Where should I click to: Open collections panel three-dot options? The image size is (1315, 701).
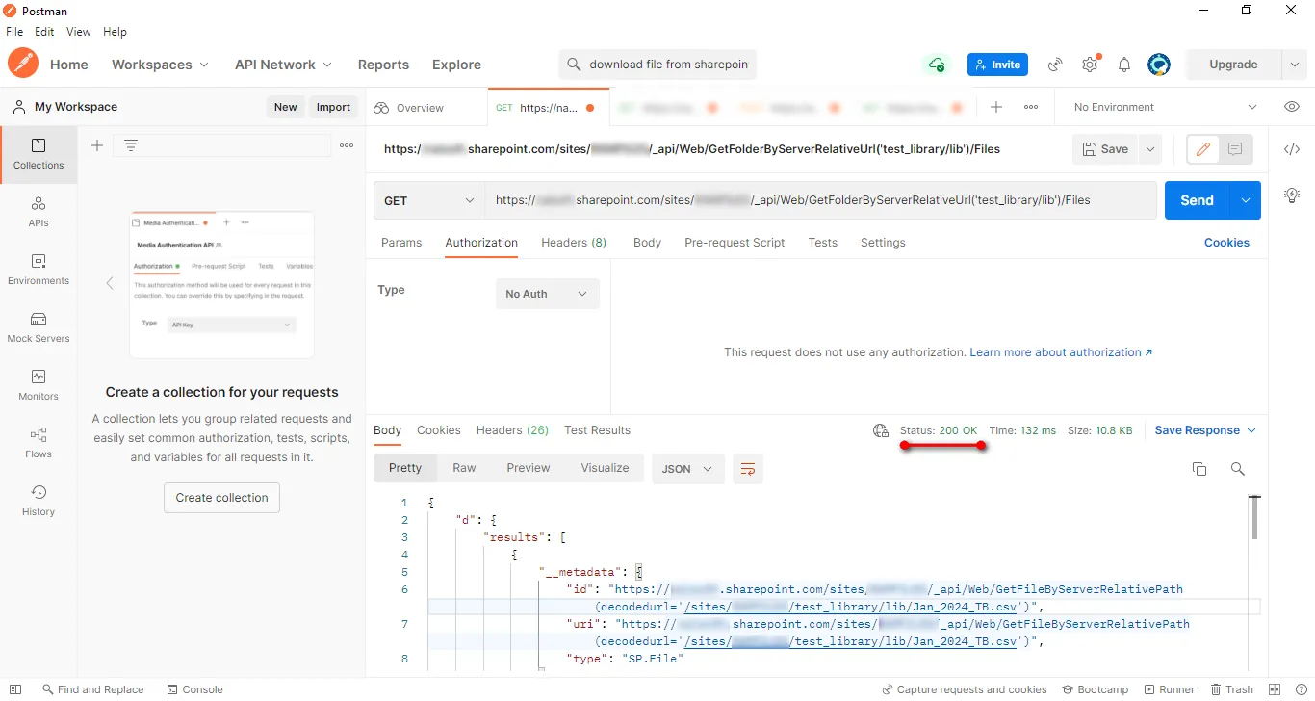pyautogui.click(x=348, y=145)
